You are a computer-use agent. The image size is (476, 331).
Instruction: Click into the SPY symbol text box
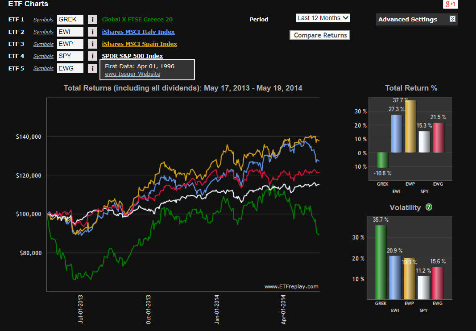click(70, 56)
